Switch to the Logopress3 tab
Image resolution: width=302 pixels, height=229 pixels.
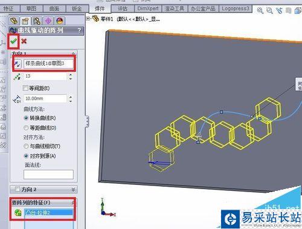(236, 8)
